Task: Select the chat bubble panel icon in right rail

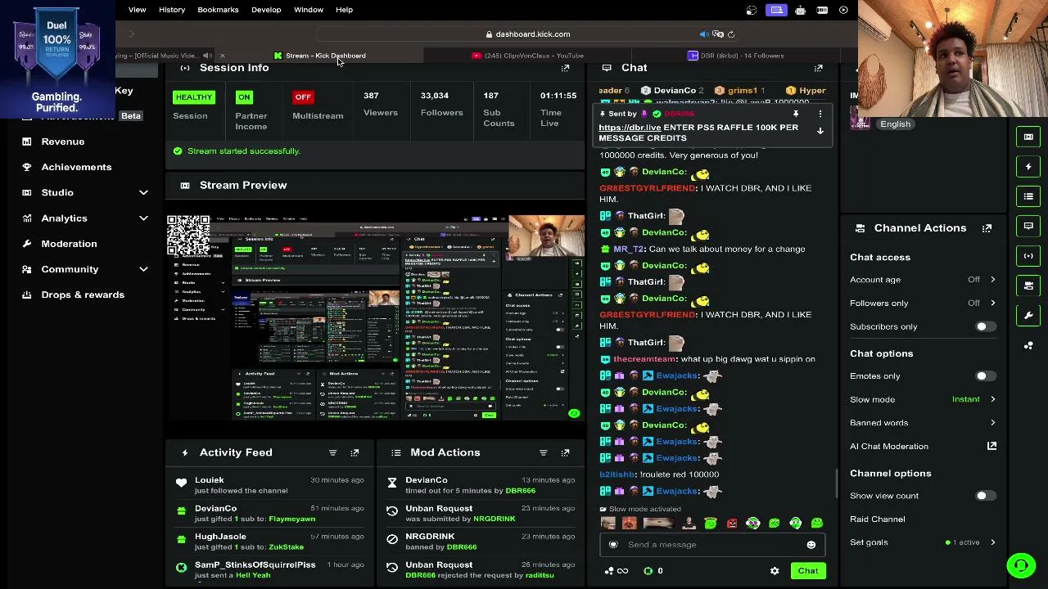Action: tap(1028, 226)
